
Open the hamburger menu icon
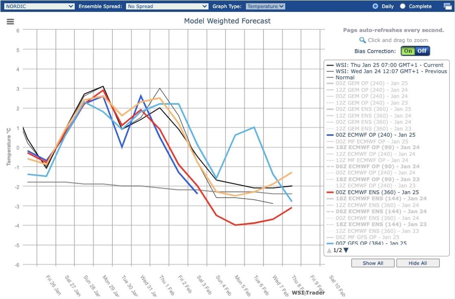click(10, 22)
